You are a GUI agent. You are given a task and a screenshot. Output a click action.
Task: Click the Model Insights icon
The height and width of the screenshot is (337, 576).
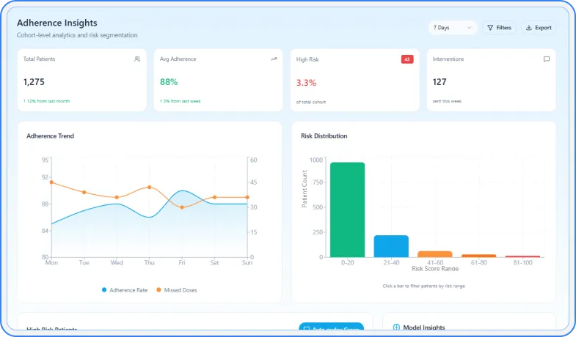click(397, 327)
